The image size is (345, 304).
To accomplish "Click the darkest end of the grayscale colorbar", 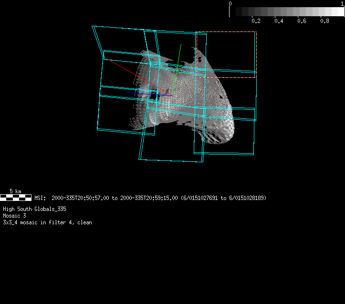I will pos(238,11).
